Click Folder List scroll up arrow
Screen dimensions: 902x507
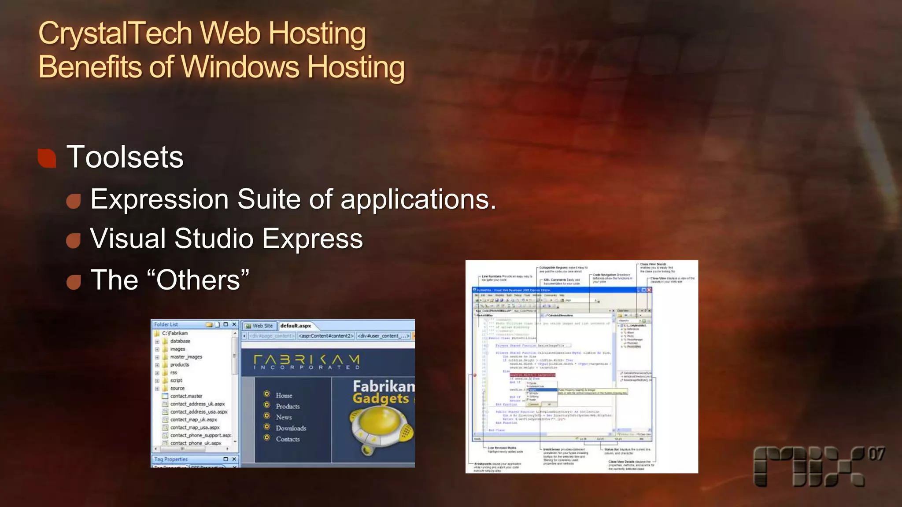pyautogui.click(x=235, y=334)
